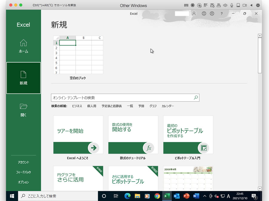Image resolution: width=269 pixels, height=201 pixels.
Task: Launch Outlook from taskbar
Action: (177, 196)
